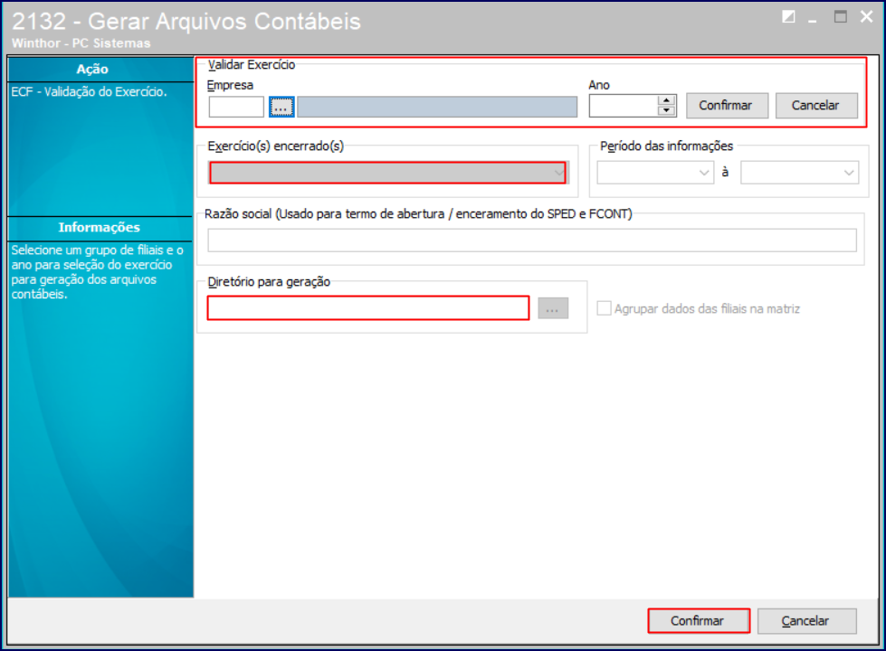Open the Período das informações start dropdown
The image size is (886, 651).
click(x=655, y=173)
